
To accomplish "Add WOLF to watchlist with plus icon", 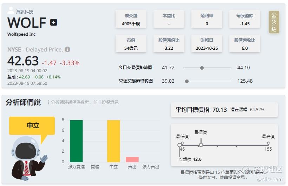I will coord(54,22).
